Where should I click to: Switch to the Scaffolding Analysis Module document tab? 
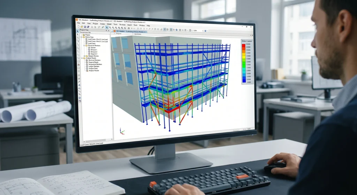pyautogui.click(x=130, y=31)
